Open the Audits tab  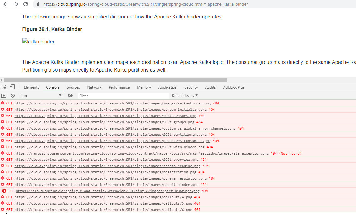point(210,87)
